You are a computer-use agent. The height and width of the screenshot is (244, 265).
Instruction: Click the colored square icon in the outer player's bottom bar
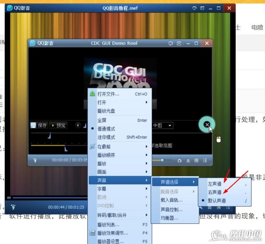tap(219, 208)
